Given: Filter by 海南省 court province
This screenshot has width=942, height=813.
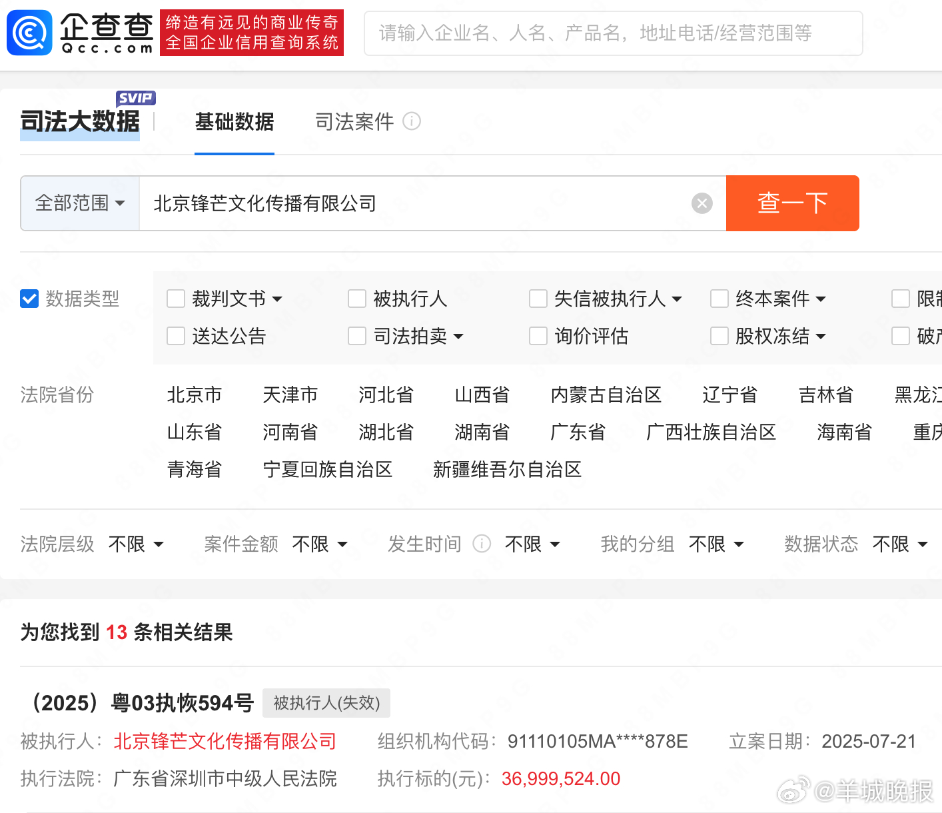Looking at the screenshot, I should pyautogui.click(x=845, y=432).
